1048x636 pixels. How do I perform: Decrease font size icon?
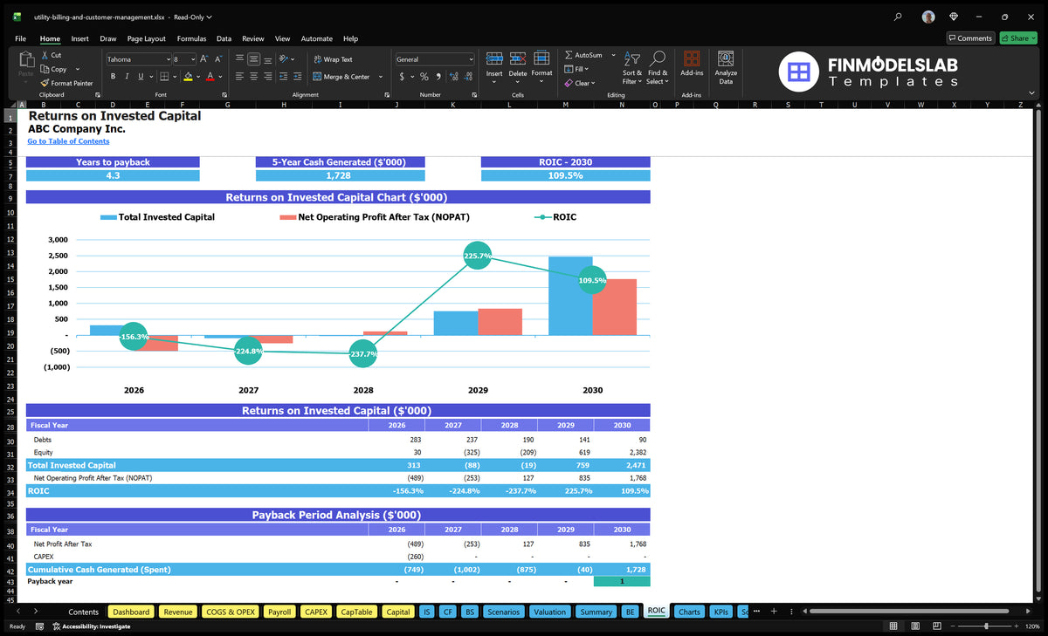pyautogui.click(x=218, y=59)
